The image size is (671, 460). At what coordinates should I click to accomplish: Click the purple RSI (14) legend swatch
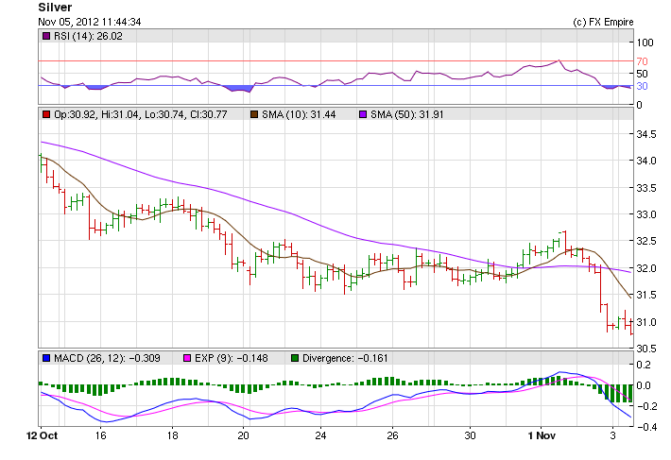click(46, 36)
